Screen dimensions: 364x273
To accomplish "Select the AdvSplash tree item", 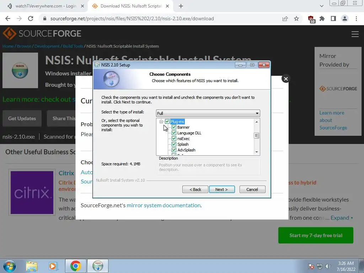I will coord(186,150).
